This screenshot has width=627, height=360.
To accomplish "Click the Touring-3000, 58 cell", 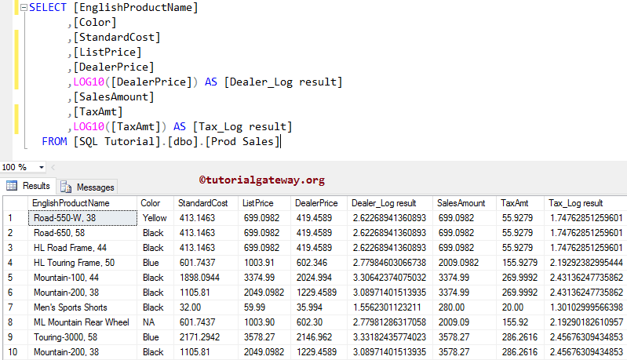I will (x=82, y=337).
